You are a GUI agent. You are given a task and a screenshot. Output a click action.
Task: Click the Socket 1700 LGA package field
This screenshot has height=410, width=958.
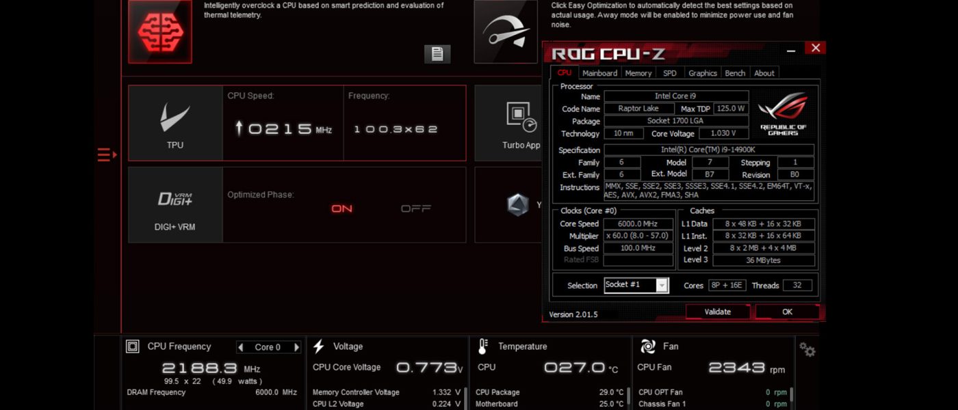pyautogui.click(x=676, y=121)
